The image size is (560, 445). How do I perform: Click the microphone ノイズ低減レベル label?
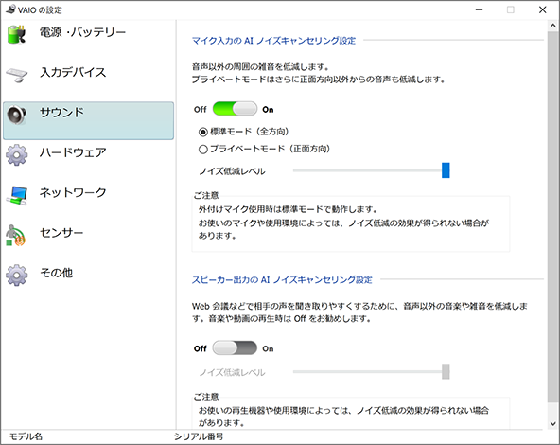coord(232,171)
